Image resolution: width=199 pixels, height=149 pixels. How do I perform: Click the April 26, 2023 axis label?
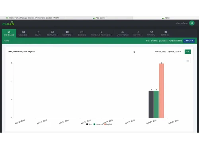click(151, 122)
